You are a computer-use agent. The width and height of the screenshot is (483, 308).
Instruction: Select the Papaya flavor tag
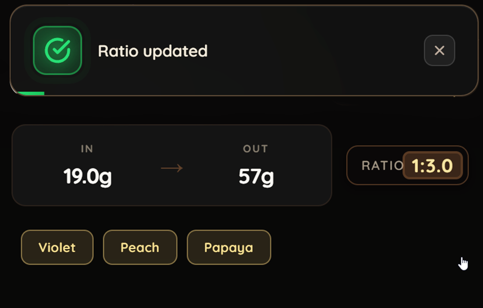(228, 247)
